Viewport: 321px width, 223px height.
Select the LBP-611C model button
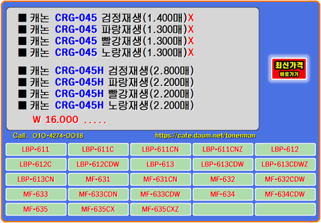coord(98,149)
